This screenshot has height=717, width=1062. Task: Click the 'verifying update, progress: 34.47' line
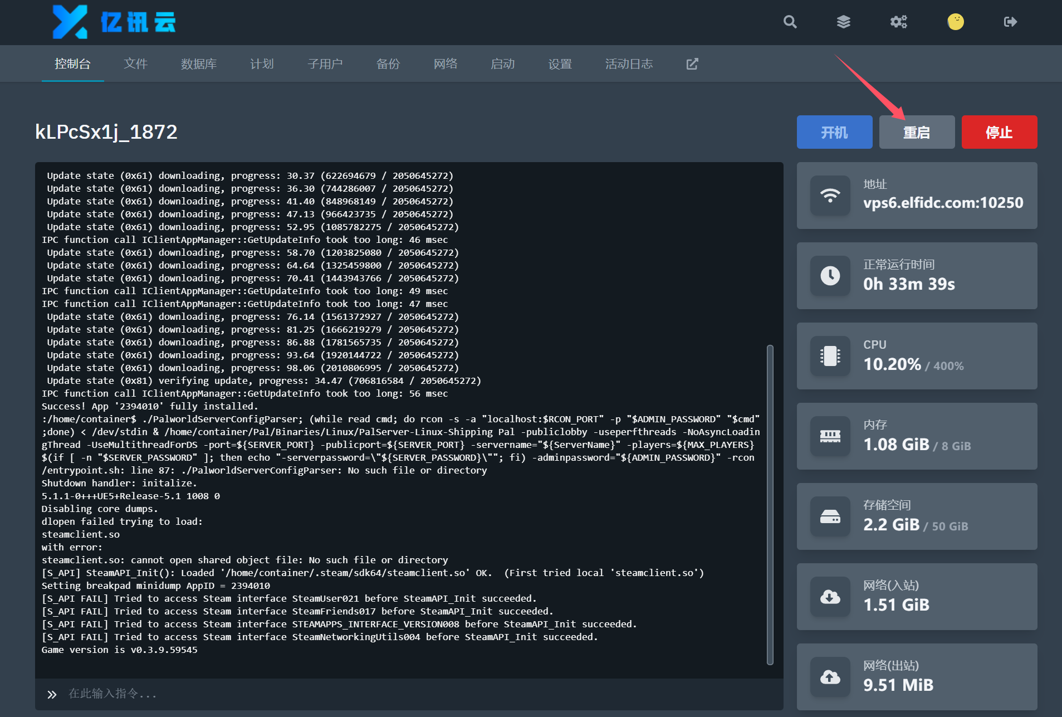click(x=264, y=381)
